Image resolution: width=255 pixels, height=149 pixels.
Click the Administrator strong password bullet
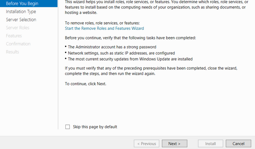112,47
